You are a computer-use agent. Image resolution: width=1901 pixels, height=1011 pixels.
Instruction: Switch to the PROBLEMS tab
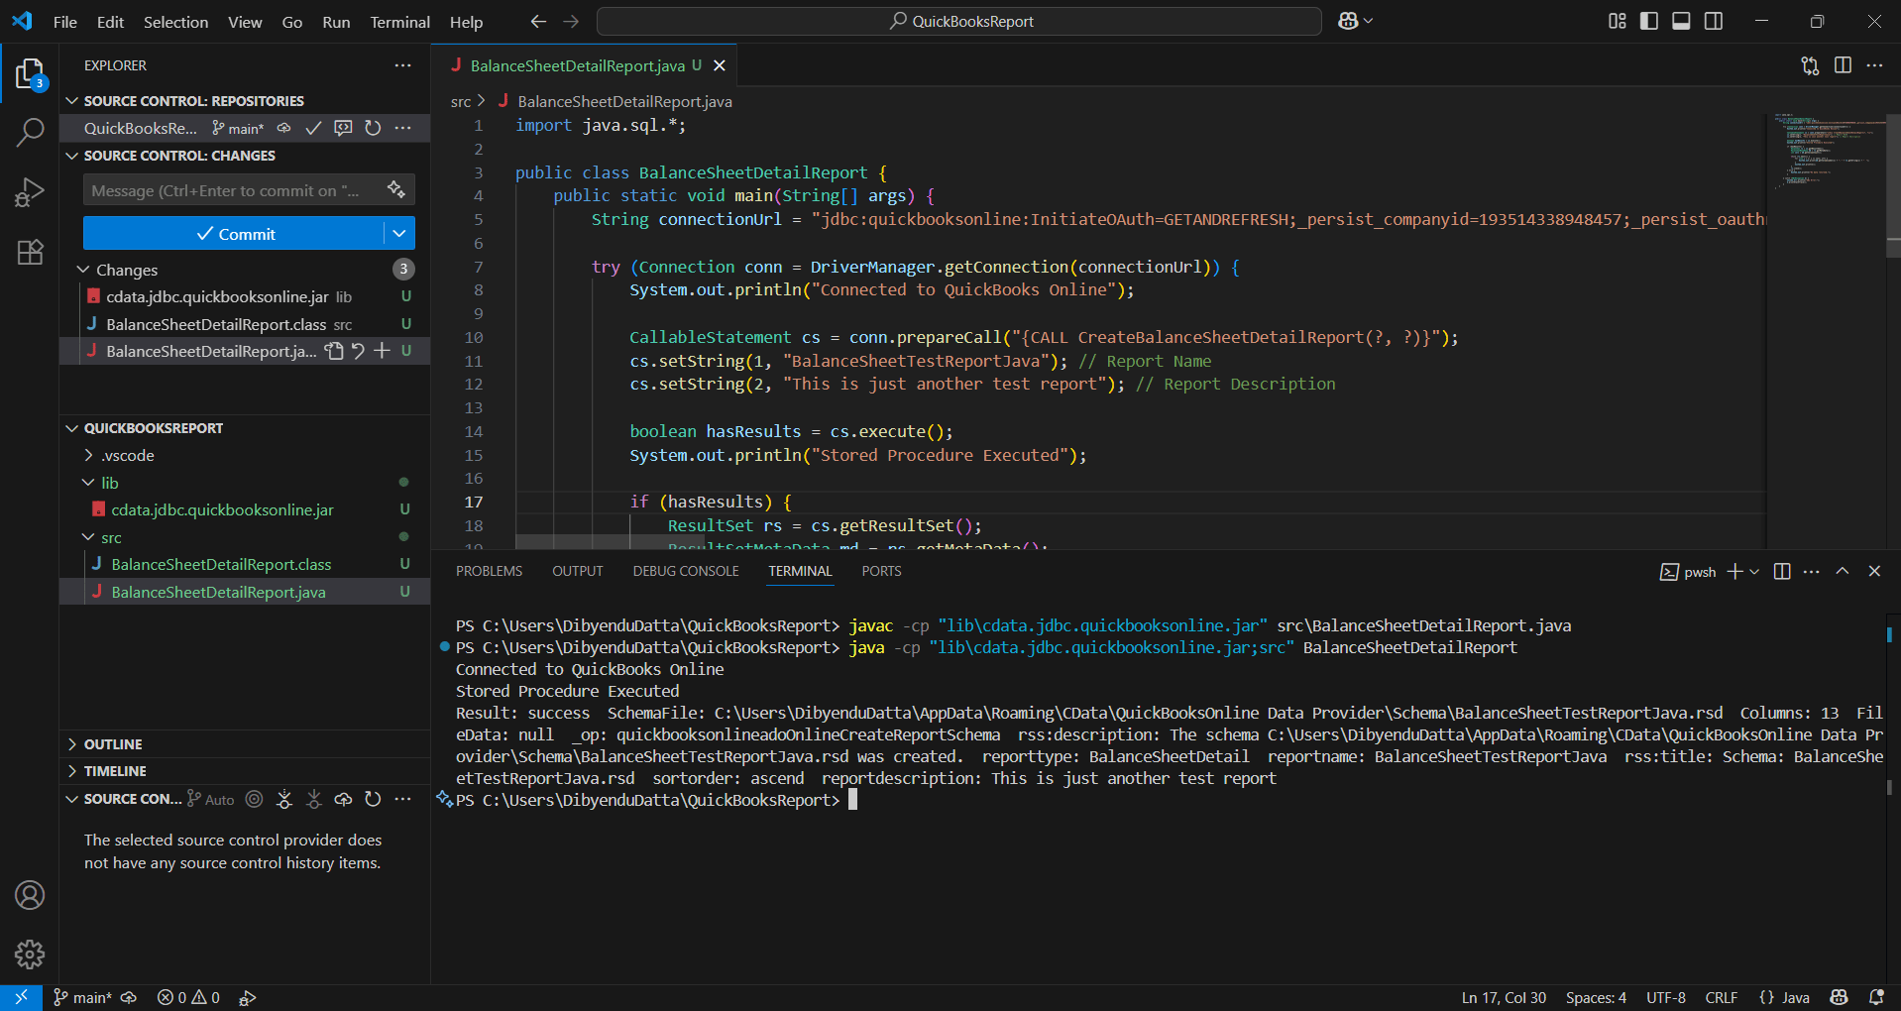click(489, 572)
